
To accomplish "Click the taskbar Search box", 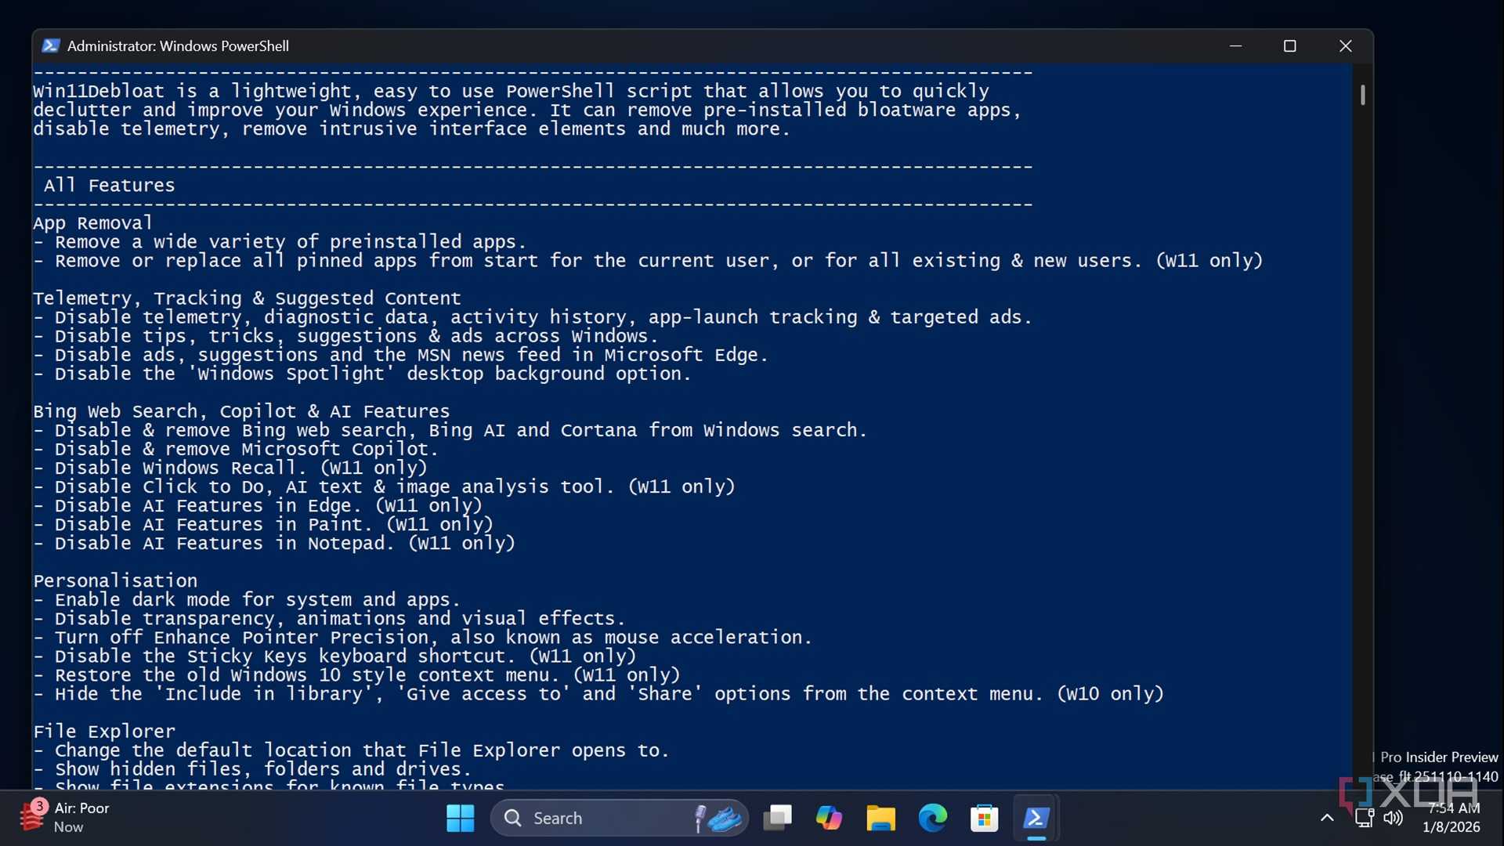I will pyautogui.click(x=619, y=818).
